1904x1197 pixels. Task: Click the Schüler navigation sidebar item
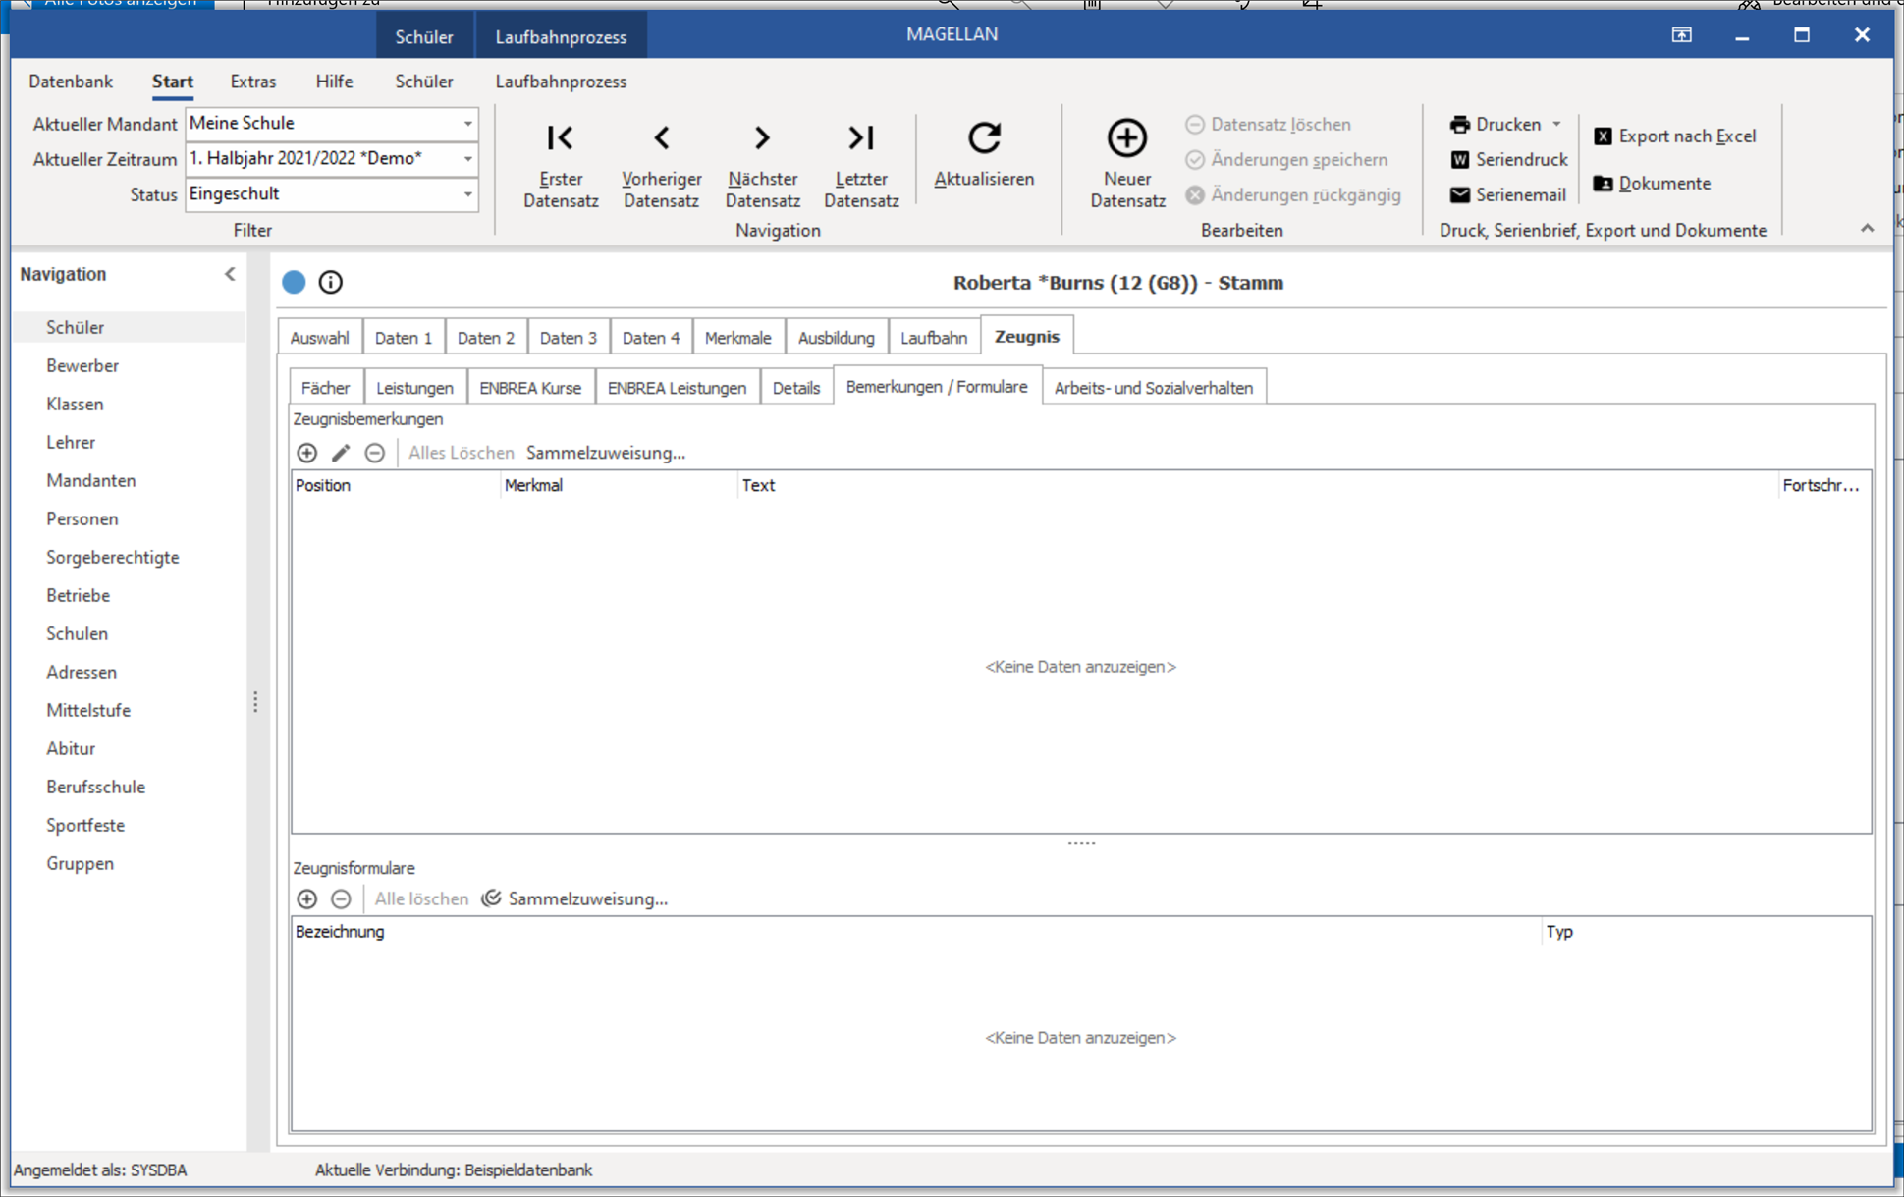pyautogui.click(x=76, y=325)
